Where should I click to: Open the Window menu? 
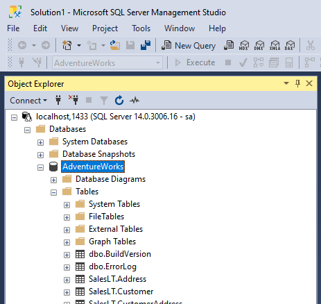coord(180,28)
